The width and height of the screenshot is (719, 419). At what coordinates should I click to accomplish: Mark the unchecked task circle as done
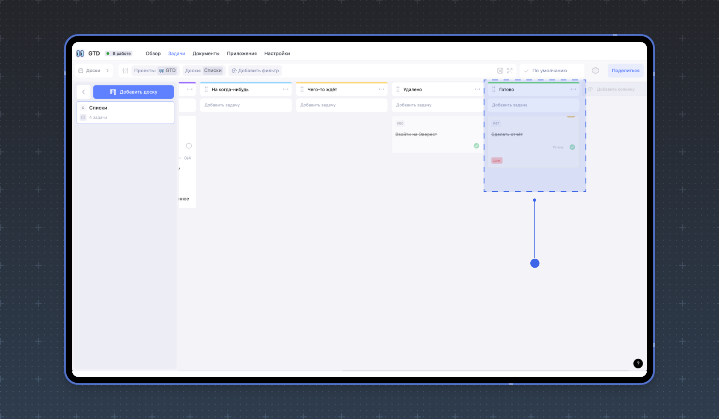click(189, 146)
